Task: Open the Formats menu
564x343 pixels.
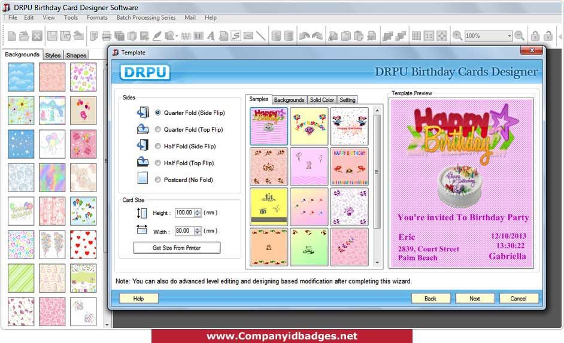Action: point(97,17)
